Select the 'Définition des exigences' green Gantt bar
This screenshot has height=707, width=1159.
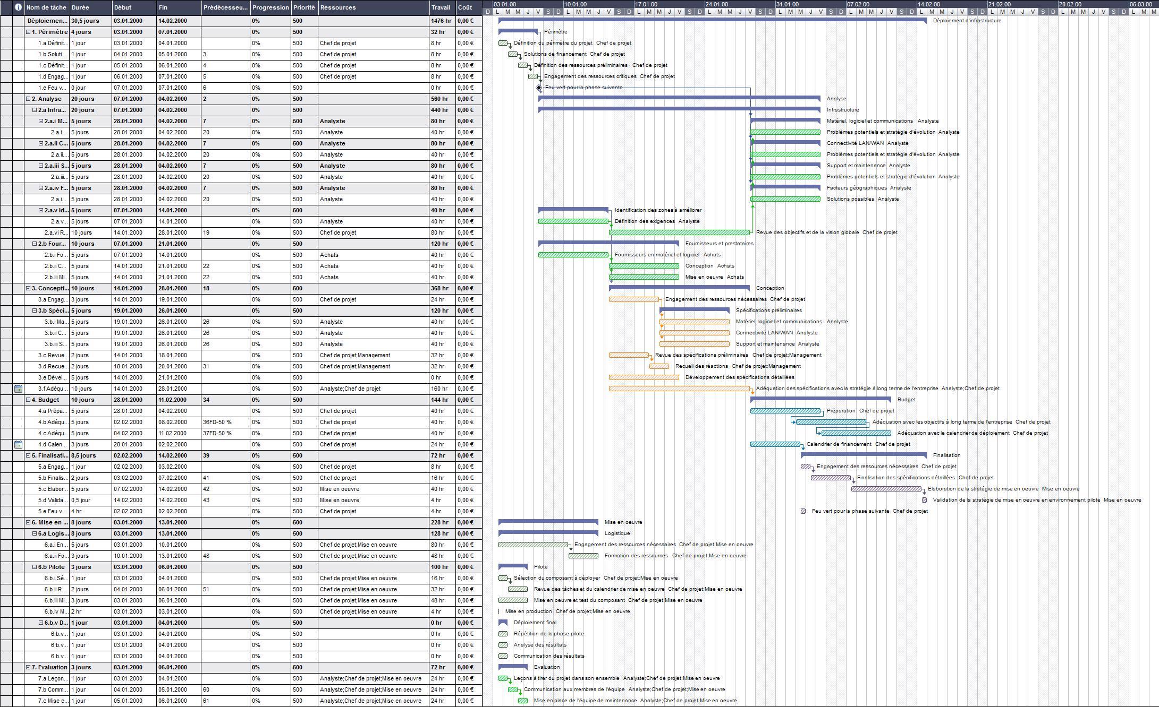click(573, 221)
